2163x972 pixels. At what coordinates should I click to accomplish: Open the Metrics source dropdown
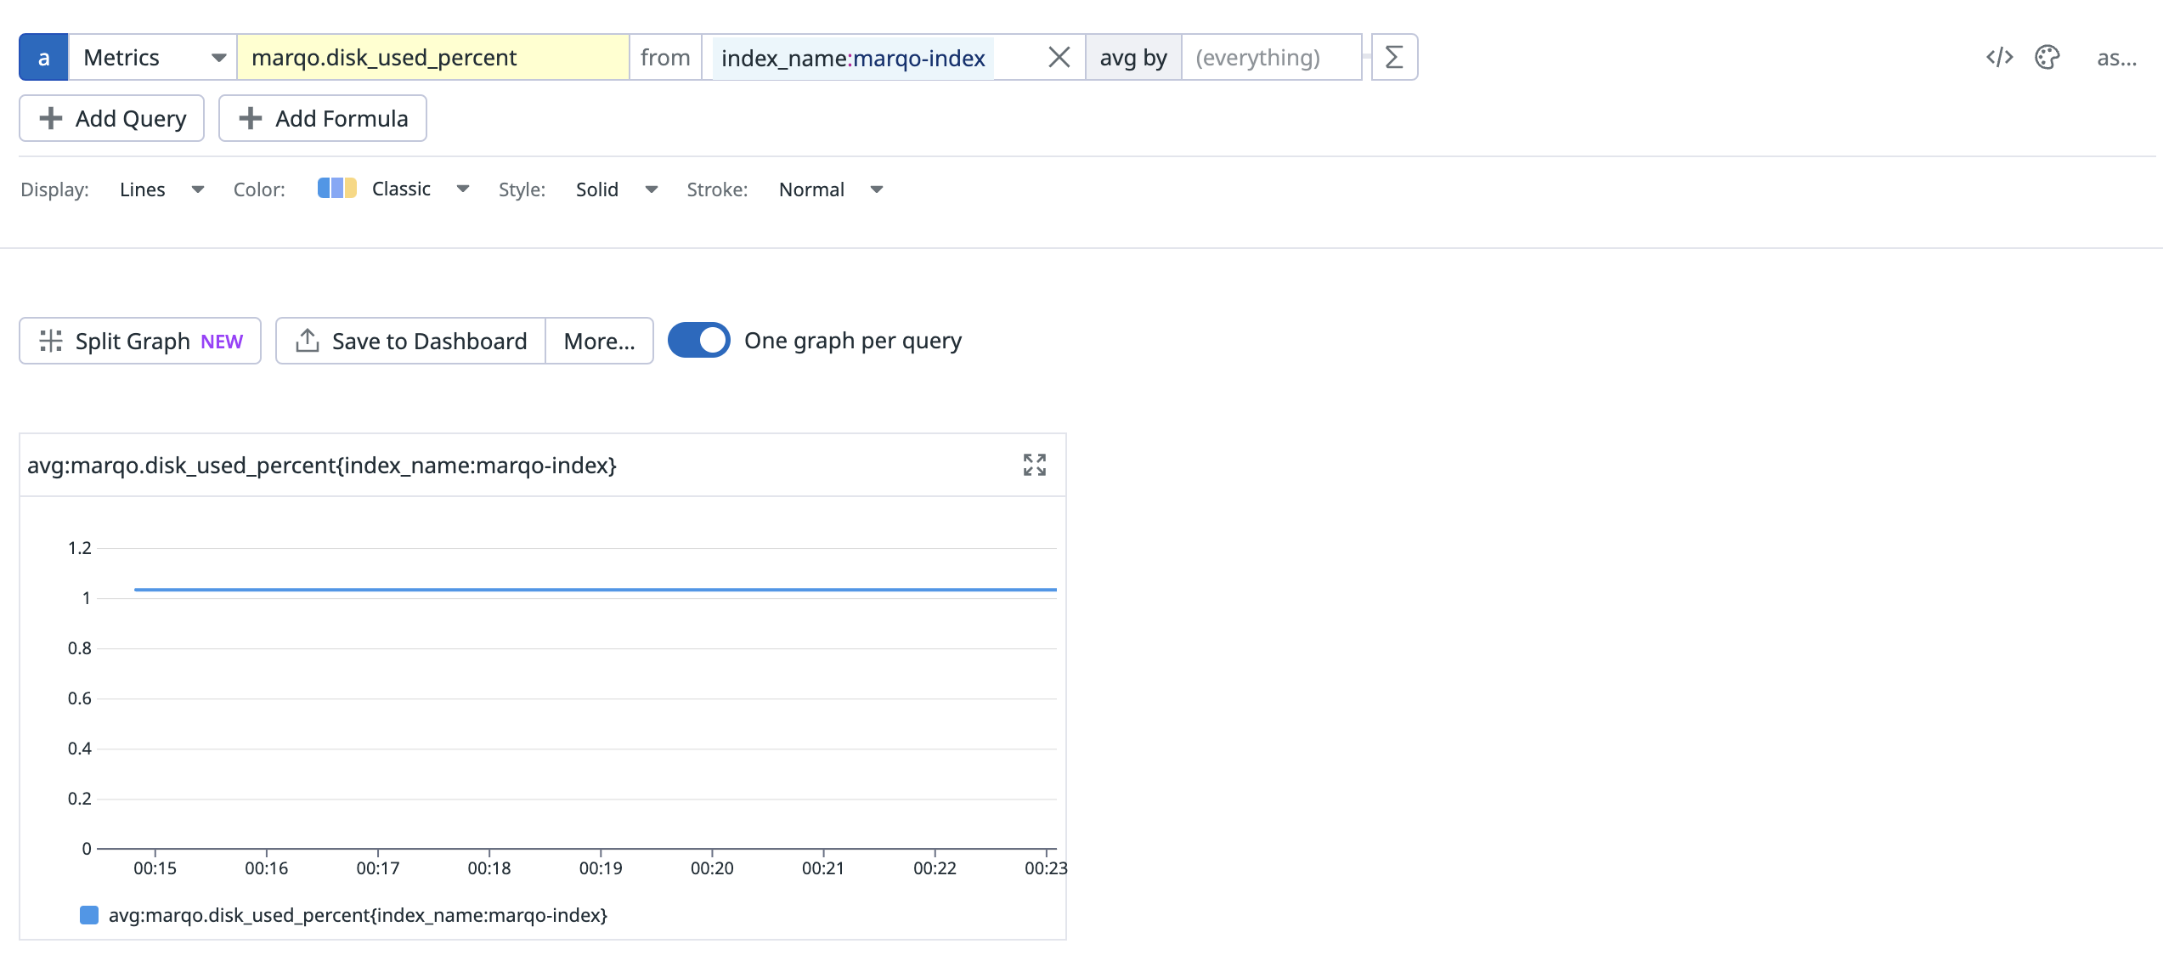(x=153, y=57)
